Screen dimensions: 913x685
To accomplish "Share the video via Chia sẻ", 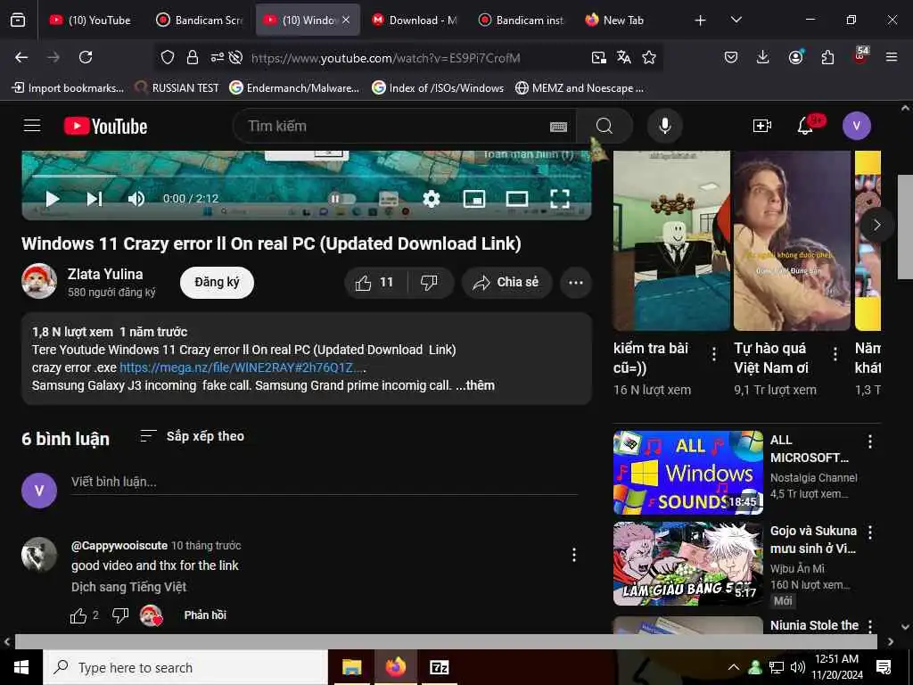I will [506, 283].
